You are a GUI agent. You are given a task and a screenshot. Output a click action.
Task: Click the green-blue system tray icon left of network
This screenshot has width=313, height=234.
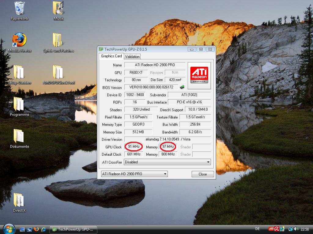[x=282, y=229]
